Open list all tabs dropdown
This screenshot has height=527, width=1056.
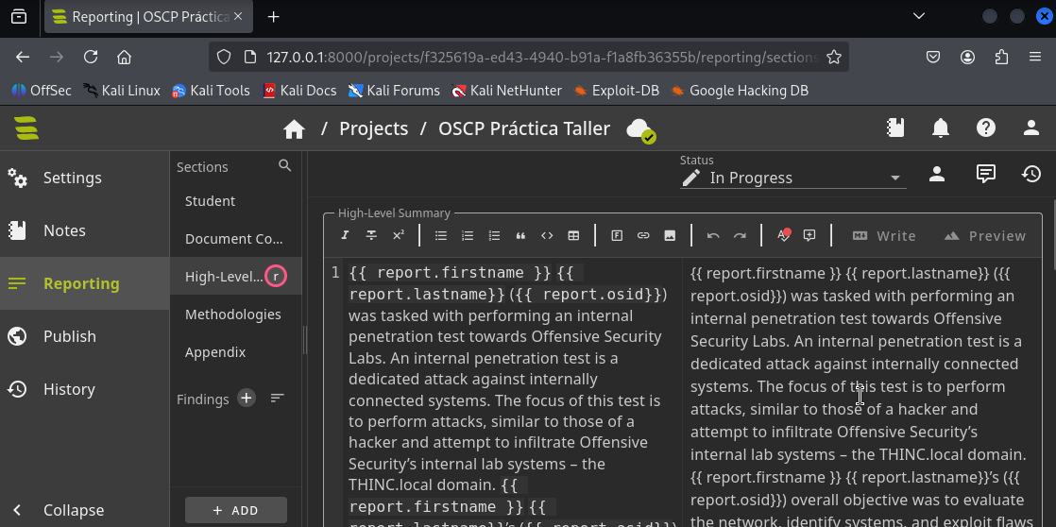click(918, 16)
